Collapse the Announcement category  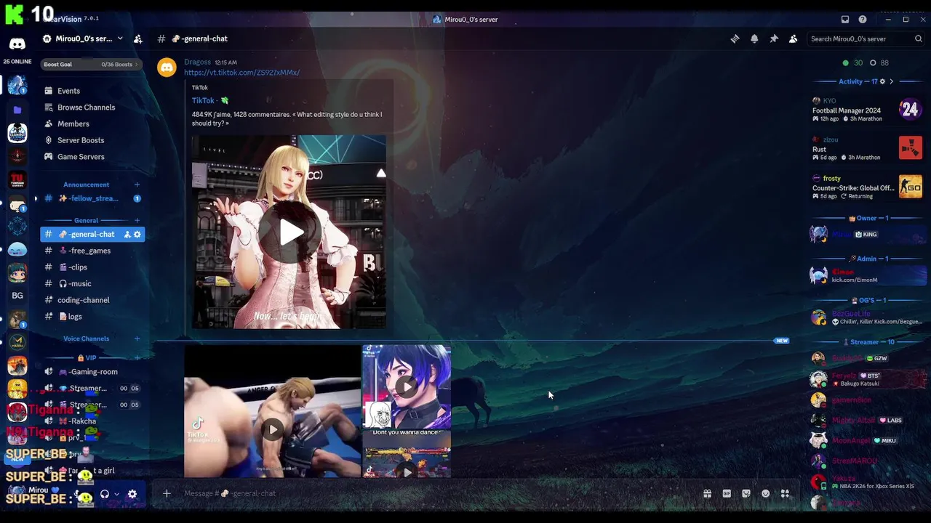point(86,185)
